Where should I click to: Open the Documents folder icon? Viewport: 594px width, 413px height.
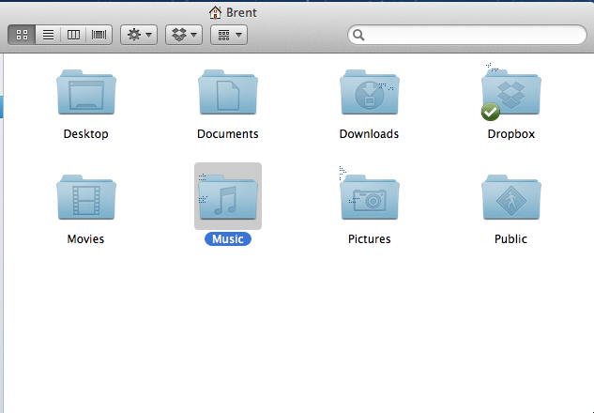(x=228, y=92)
